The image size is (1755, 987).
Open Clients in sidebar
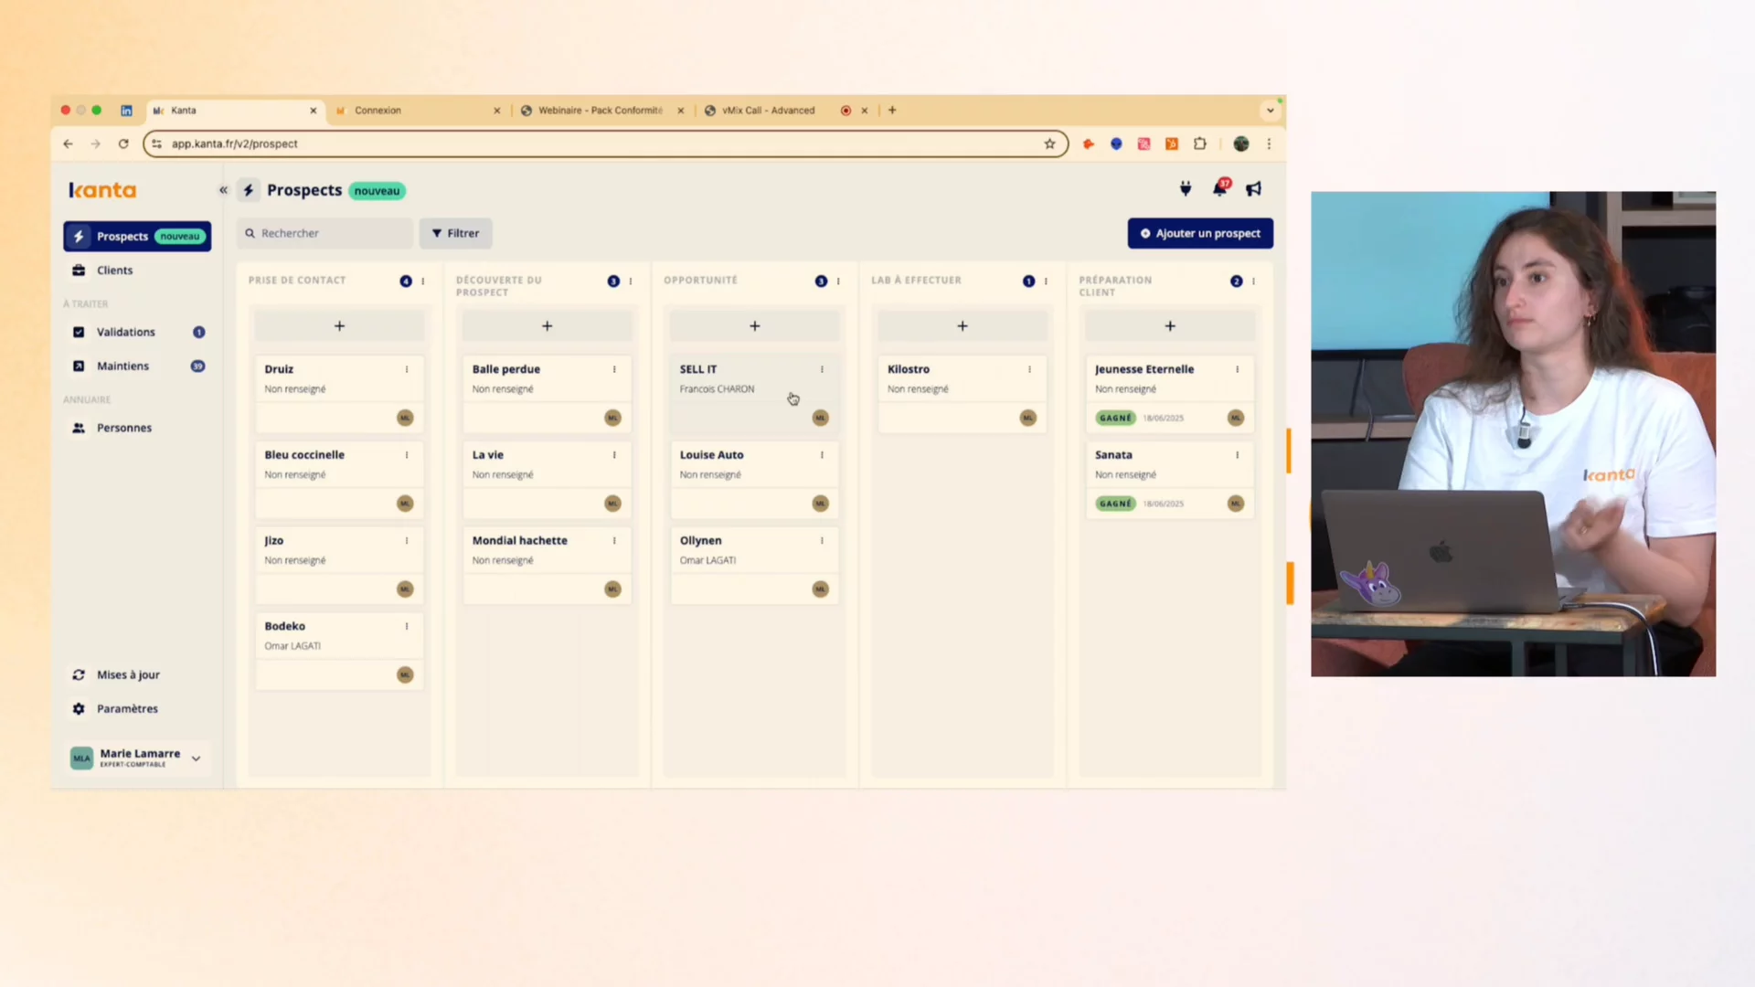pyautogui.click(x=137, y=271)
